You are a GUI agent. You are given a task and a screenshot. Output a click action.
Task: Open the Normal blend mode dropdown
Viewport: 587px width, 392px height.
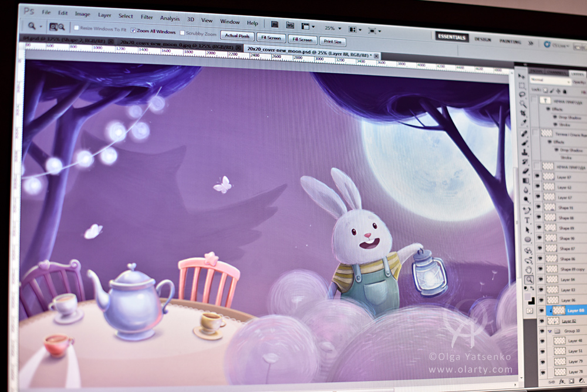(549, 80)
